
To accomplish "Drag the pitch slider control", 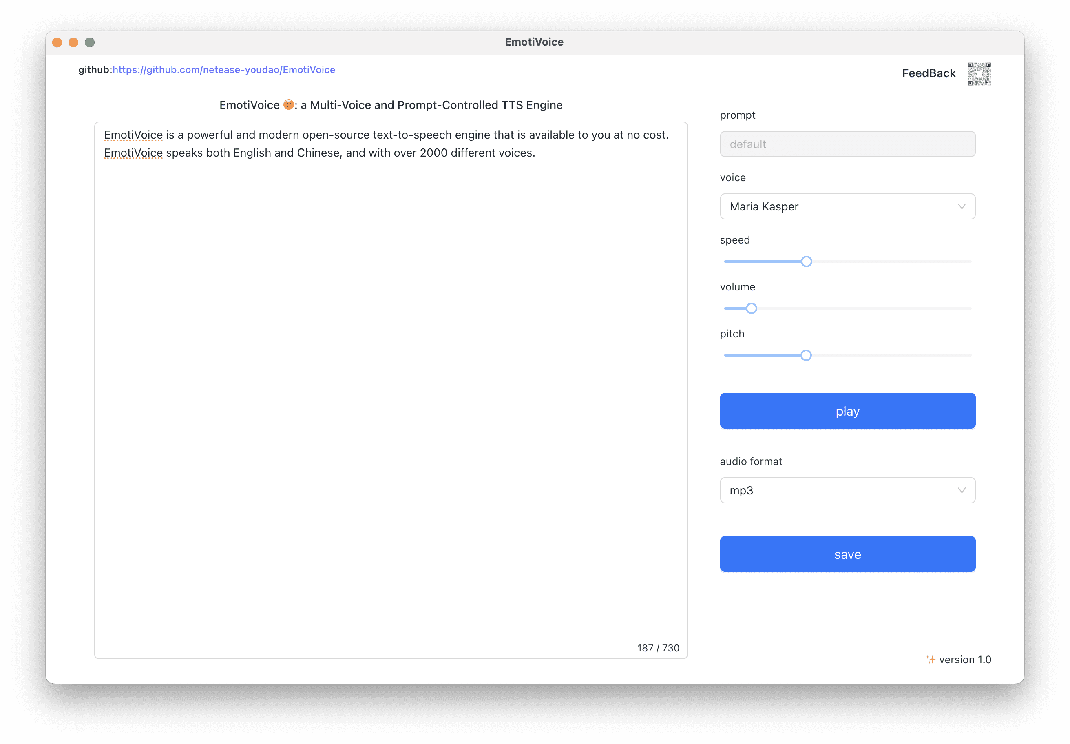I will click(x=805, y=354).
